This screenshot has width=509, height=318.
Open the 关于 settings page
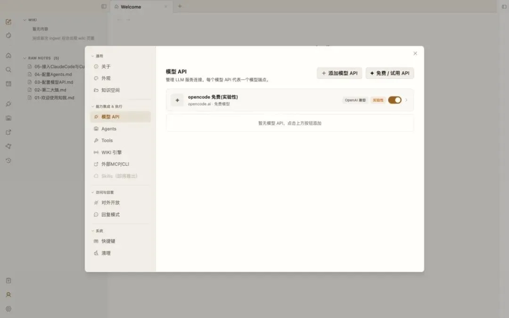click(121, 66)
